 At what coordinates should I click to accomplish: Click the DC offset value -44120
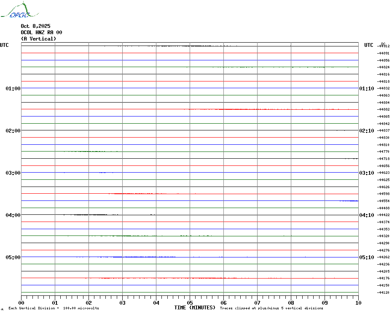[x=384, y=292]
